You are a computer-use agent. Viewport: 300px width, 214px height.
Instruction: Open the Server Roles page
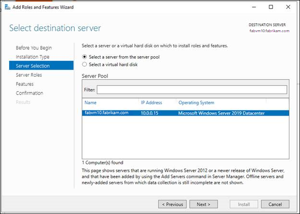29,75
